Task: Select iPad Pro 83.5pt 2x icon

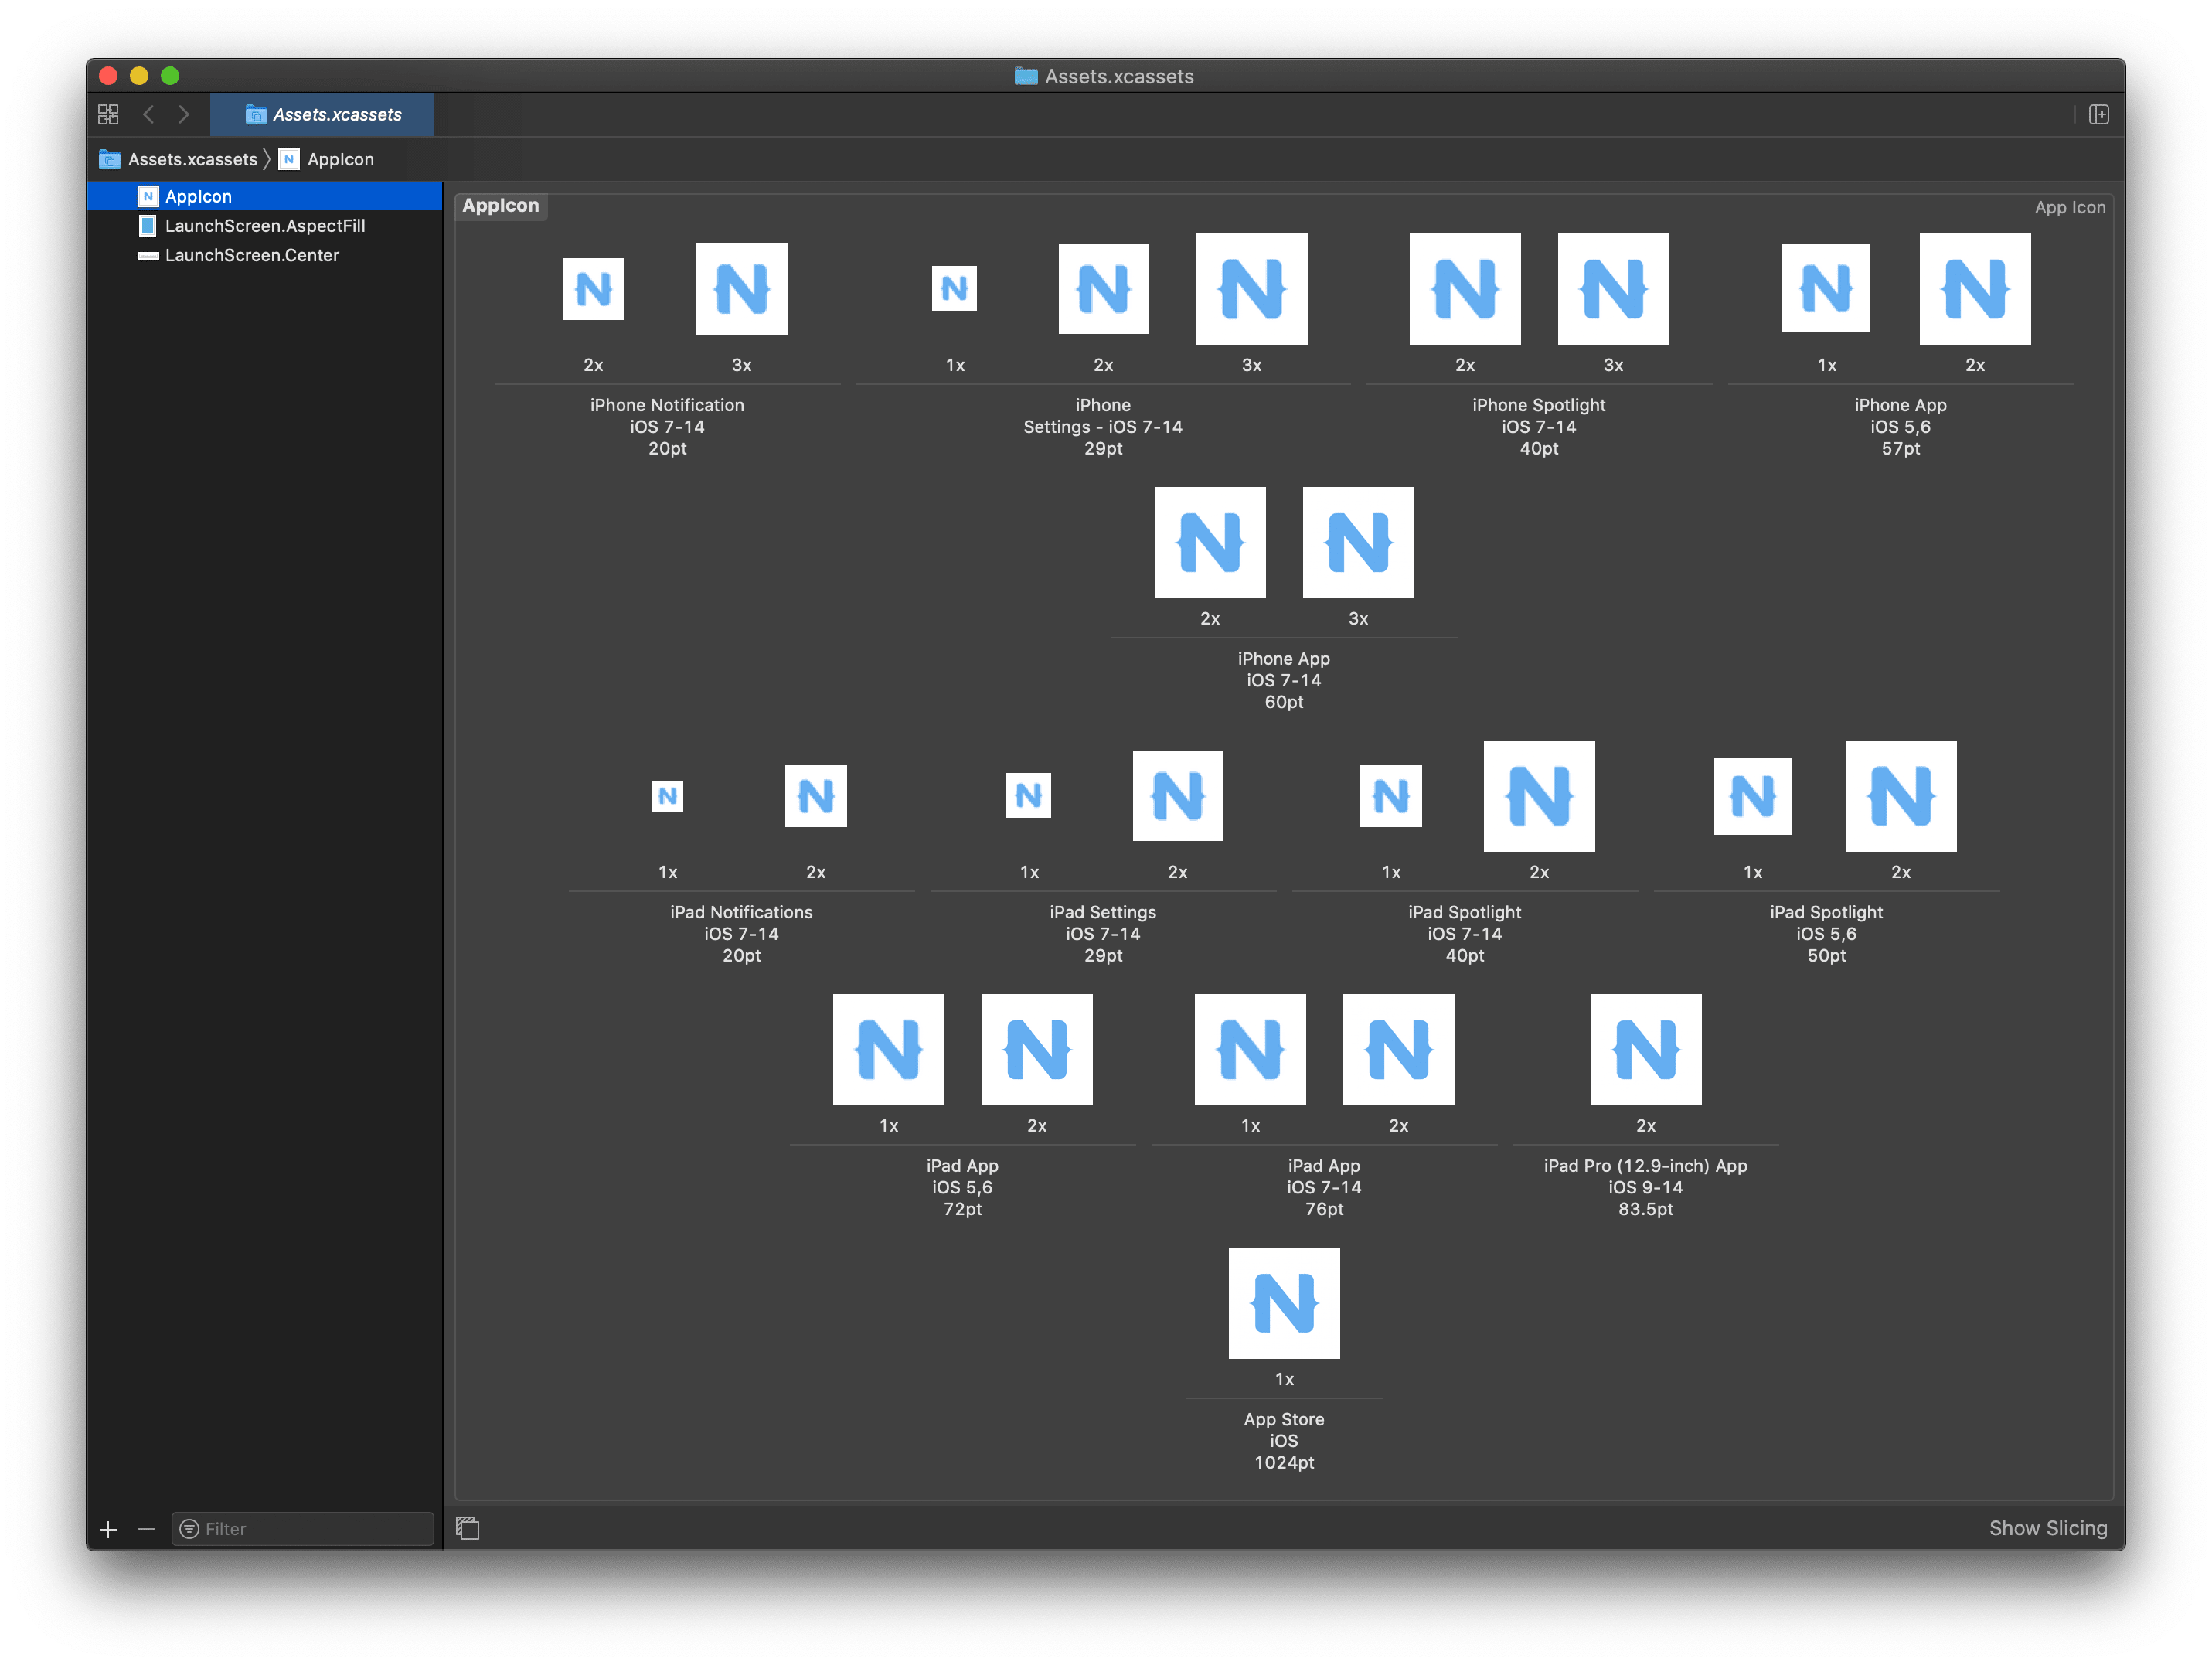Action: point(1645,1049)
